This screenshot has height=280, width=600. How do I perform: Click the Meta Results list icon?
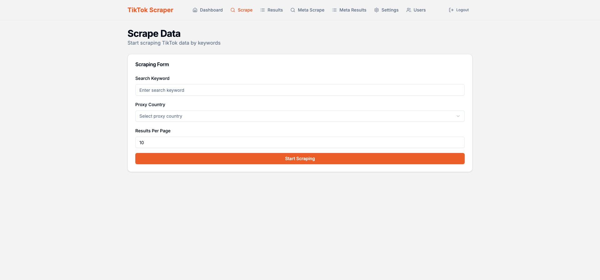pyautogui.click(x=334, y=10)
